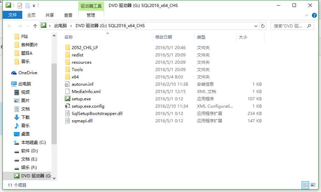Expand the chevron before 此电脑 in the address bar
This screenshot has width=321, height=192.
(50, 26)
